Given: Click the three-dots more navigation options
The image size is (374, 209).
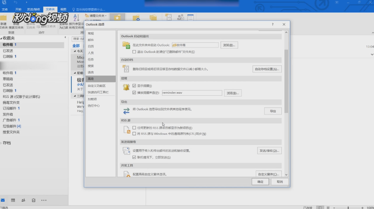Looking at the screenshot, I should [44, 200].
